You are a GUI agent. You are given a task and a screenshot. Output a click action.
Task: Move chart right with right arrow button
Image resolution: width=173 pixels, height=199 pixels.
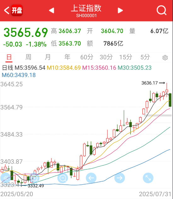[120, 178]
